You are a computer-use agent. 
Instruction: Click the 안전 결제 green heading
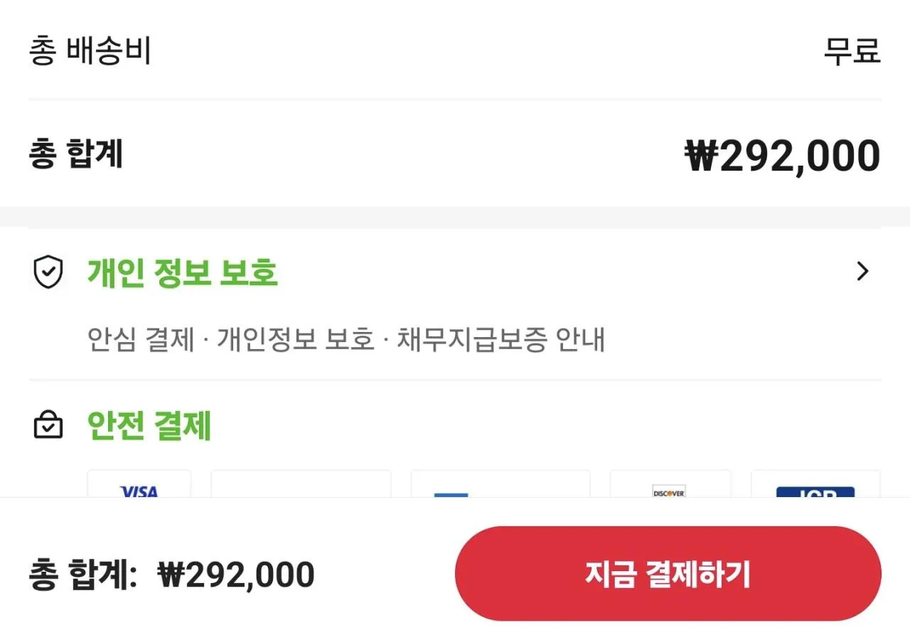(x=150, y=425)
